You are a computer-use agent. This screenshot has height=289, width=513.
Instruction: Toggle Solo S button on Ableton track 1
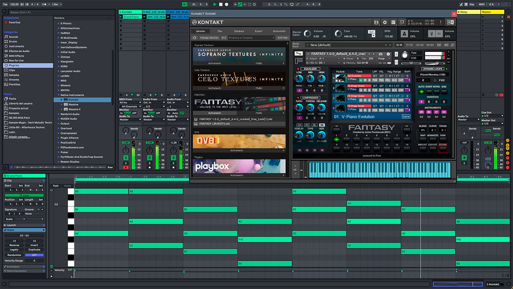pos(126,163)
